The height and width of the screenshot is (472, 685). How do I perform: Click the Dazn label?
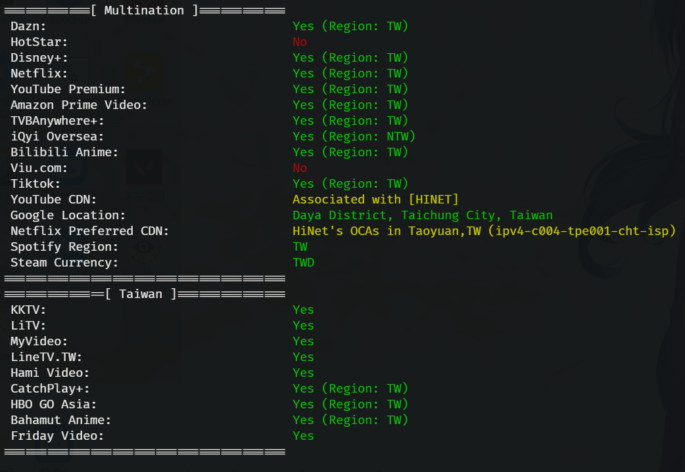click(28, 26)
